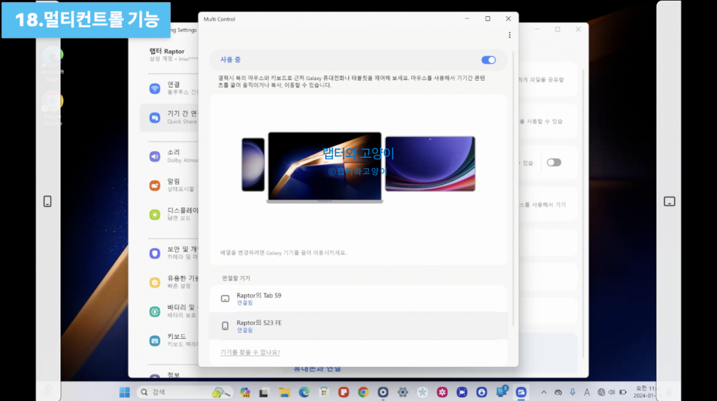Click the 보안 shield icon in Settings

point(155,253)
